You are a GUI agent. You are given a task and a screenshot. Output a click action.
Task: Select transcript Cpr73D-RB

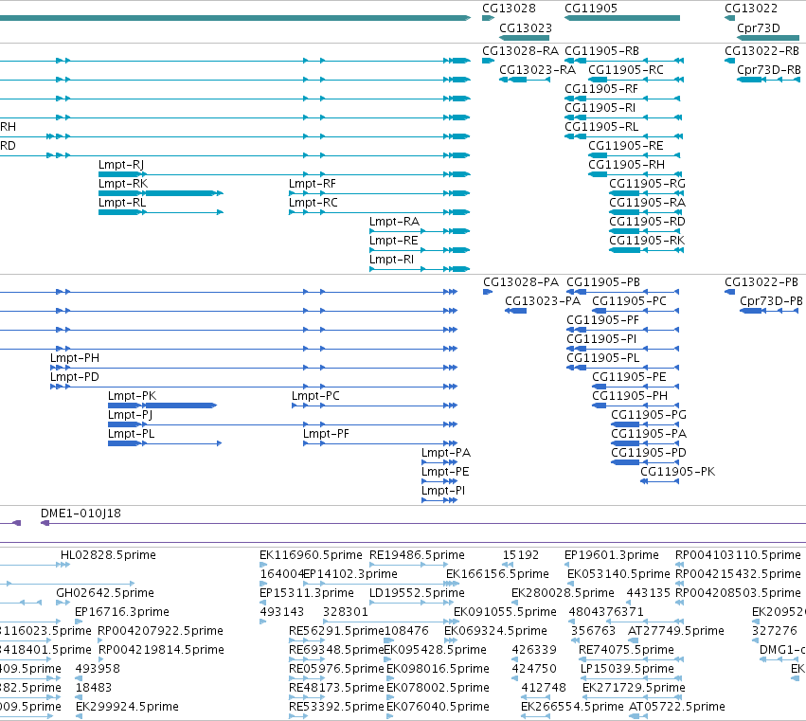pyautogui.click(x=769, y=70)
